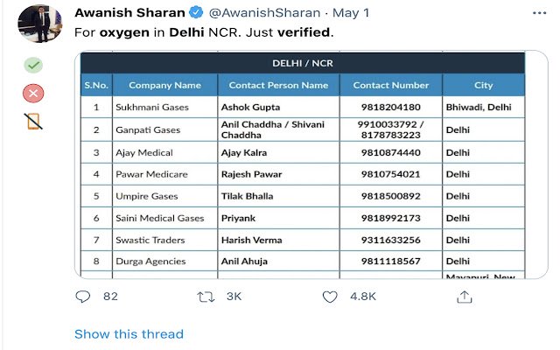Viewport: 560px width, 350px height.
Task: Click the 82 replies count
Action: [110, 297]
